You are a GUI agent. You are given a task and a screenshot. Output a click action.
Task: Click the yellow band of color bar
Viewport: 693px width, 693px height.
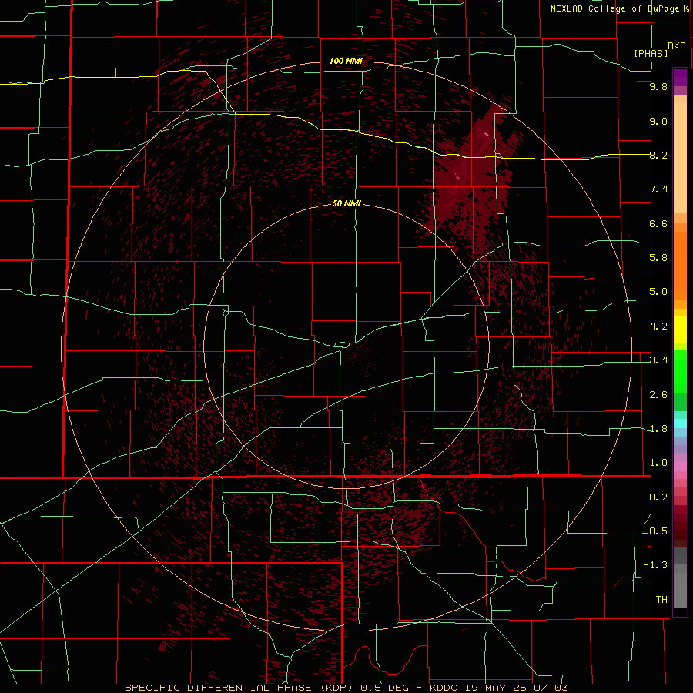[x=680, y=330]
